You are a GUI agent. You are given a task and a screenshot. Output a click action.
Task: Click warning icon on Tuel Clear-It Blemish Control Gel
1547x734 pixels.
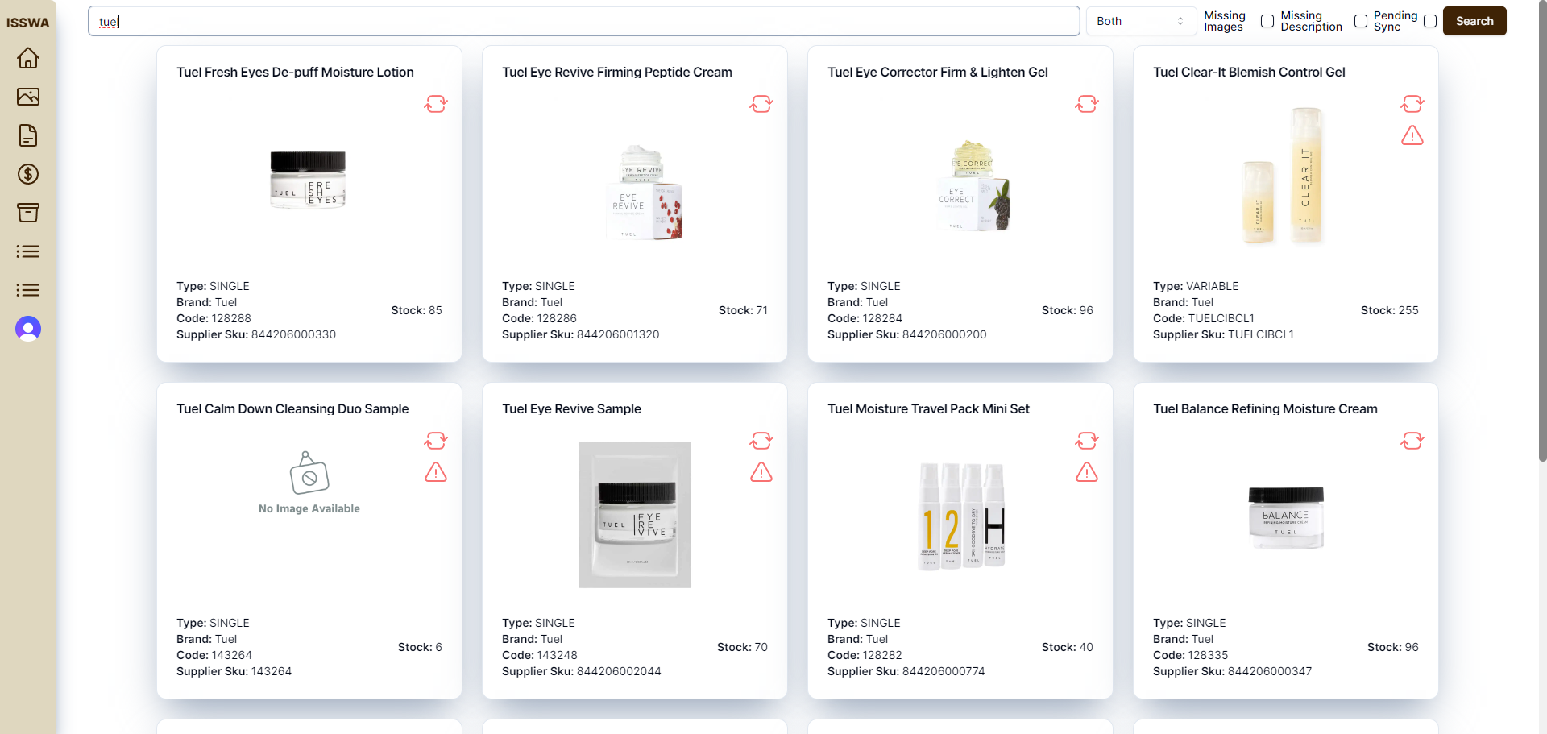1412,135
